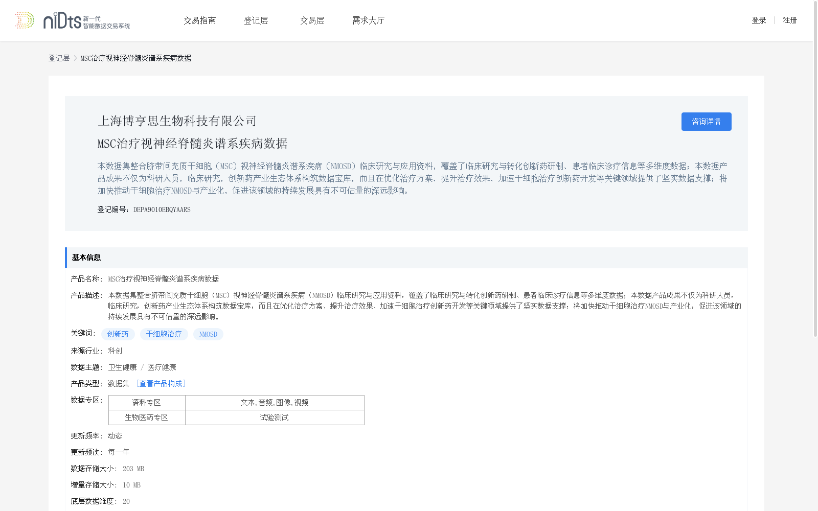818x511 pixels.
Task: Click the colorful dotted D logo icon
Action: (25, 20)
